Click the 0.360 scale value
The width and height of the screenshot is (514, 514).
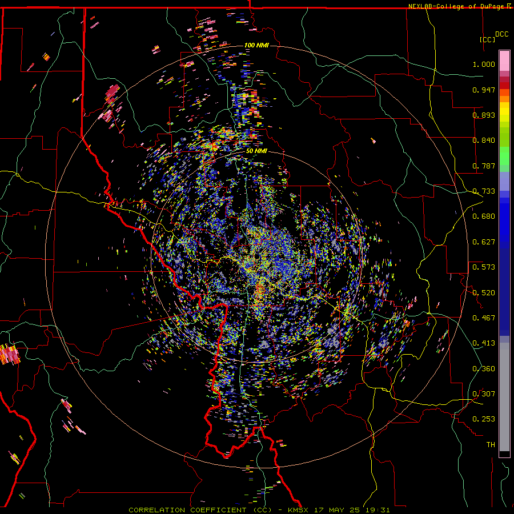(484, 369)
